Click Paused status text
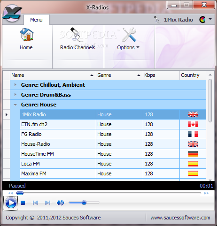Image resolution: width=217 pixels, height=226 pixels. (x=17, y=186)
